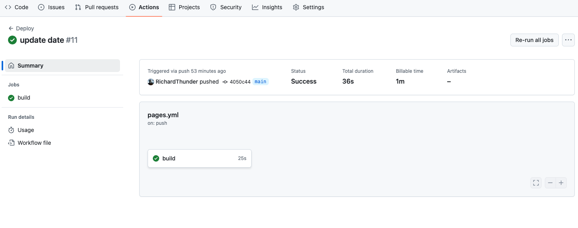Open the Pull requests tab
The image size is (578, 228).
pos(97,7)
